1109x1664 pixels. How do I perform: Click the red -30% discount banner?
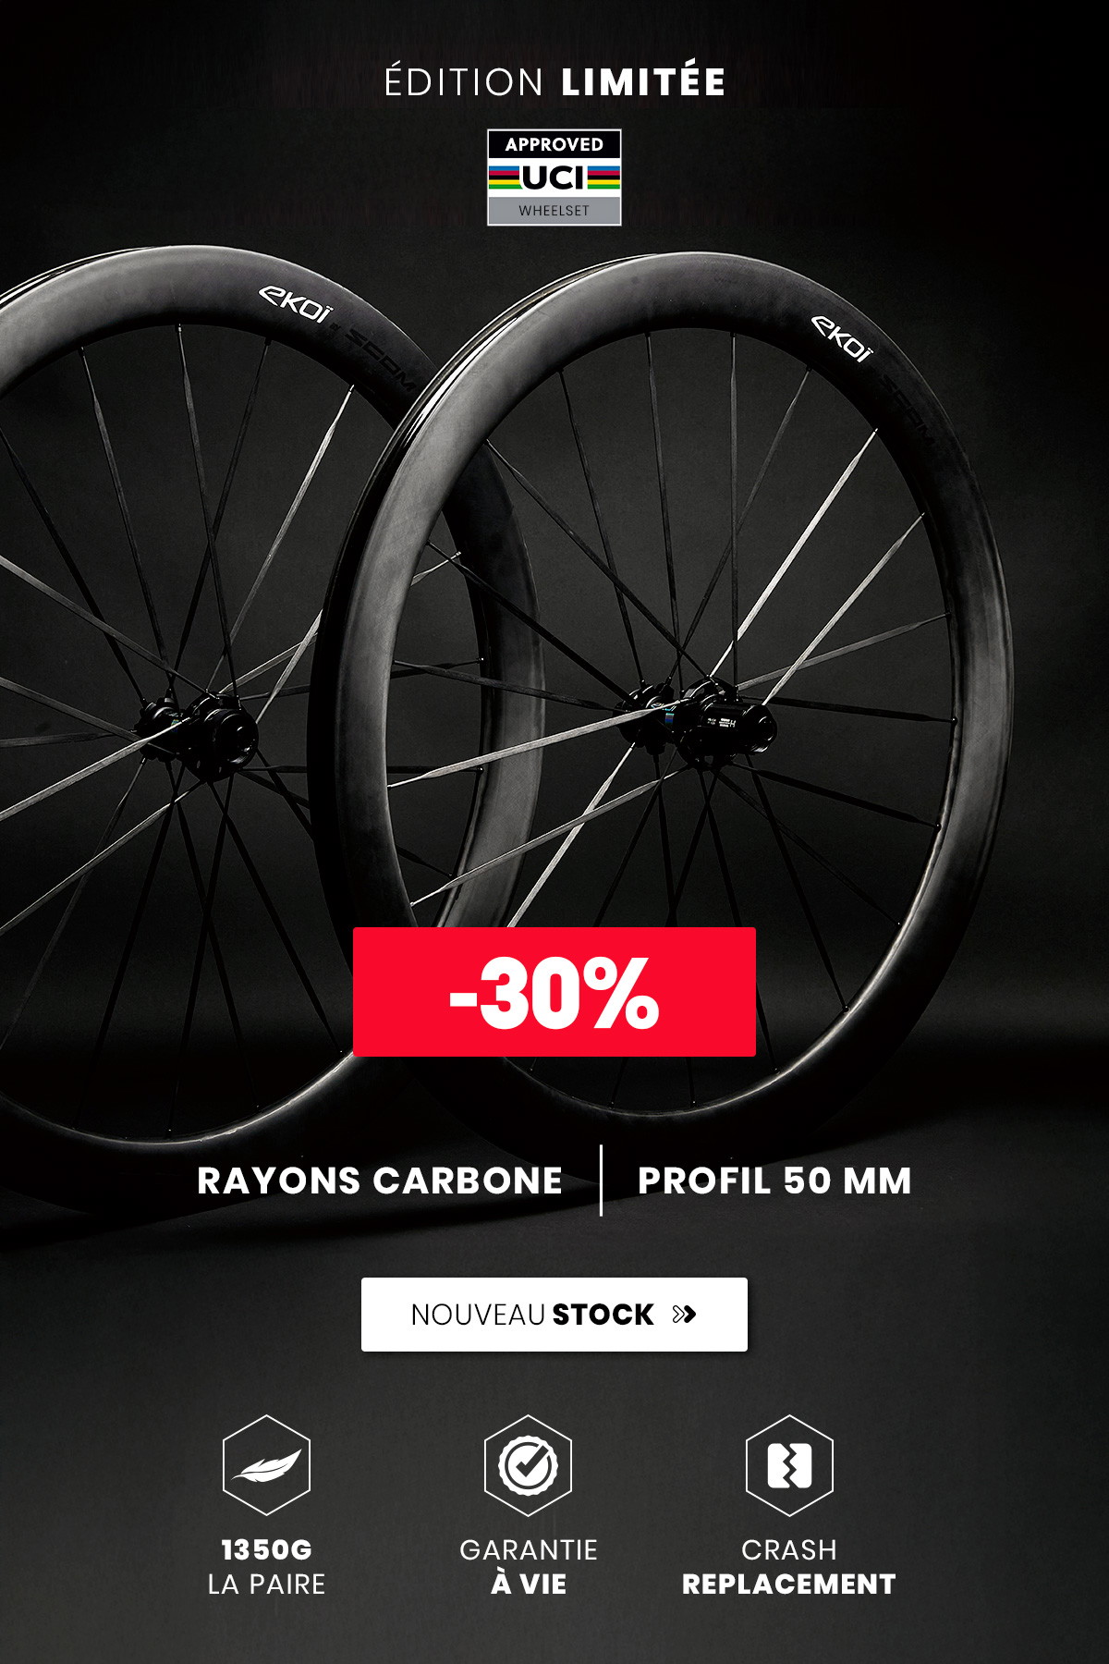click(554, 992)
